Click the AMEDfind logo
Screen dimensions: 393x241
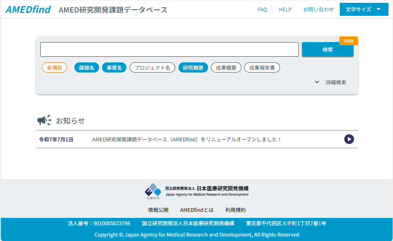coord(28,9)
